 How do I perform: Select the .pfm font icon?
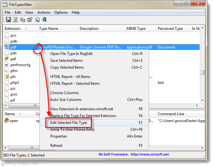(x=6, y=71)
